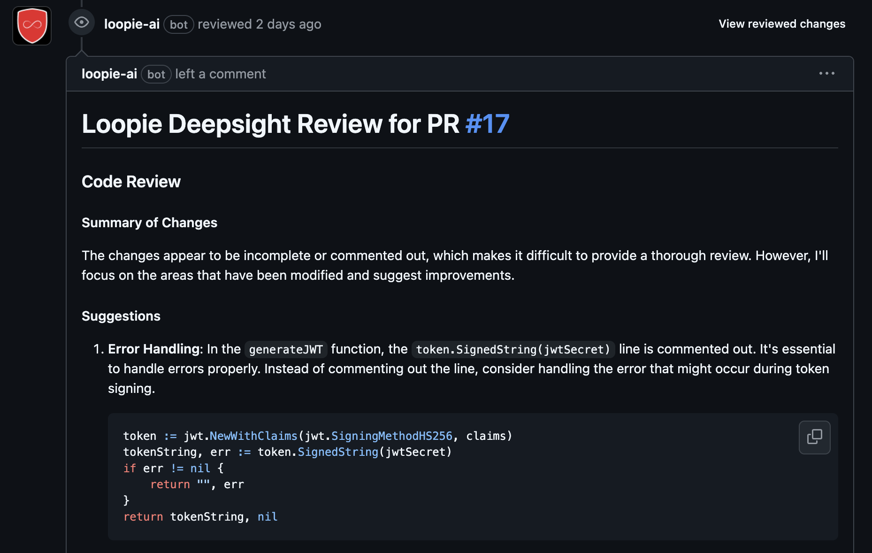Open loopie-ai profile in comment header
The width and height of the screenshot is (872, 553).
click(x=109, y=74)
